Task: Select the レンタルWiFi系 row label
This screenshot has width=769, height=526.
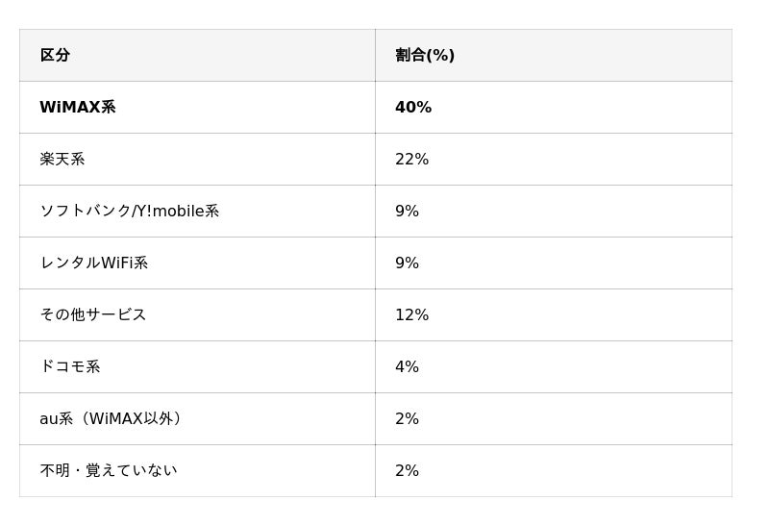Action: pyautogui.click(x=93, y=263)
